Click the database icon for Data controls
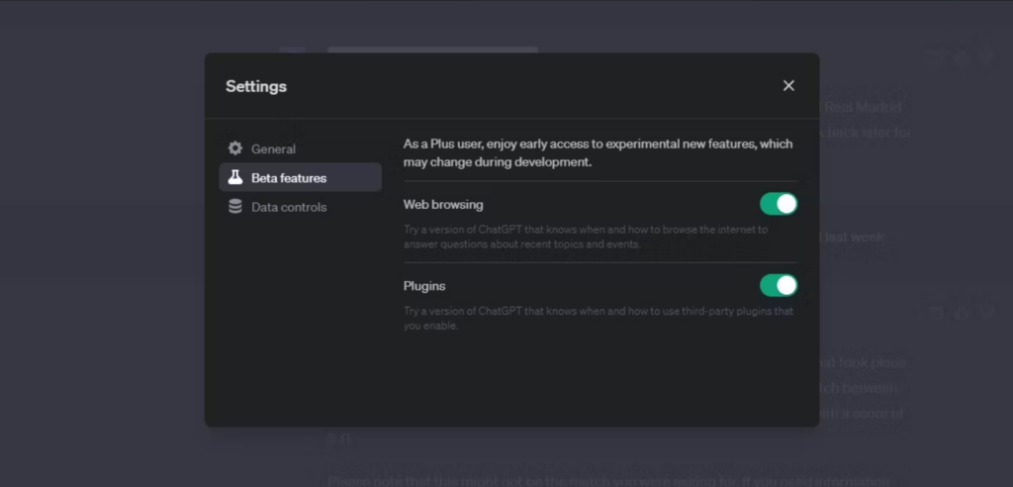The height and width of the screenshot is (487, 1013). tap(234, 207)
